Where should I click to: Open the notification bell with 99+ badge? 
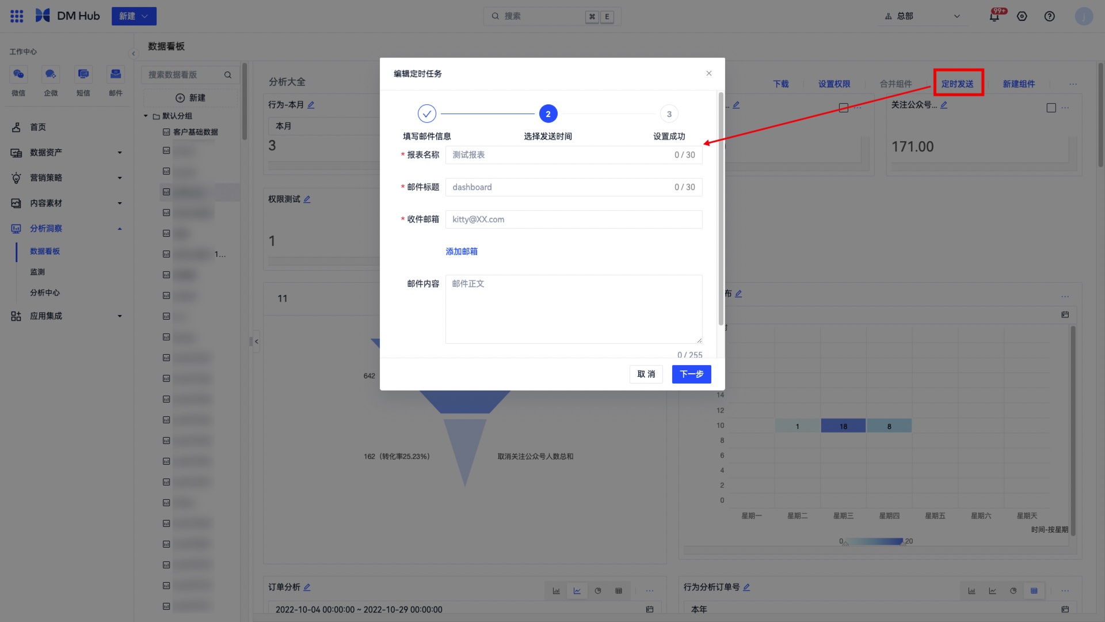(995, 16)
